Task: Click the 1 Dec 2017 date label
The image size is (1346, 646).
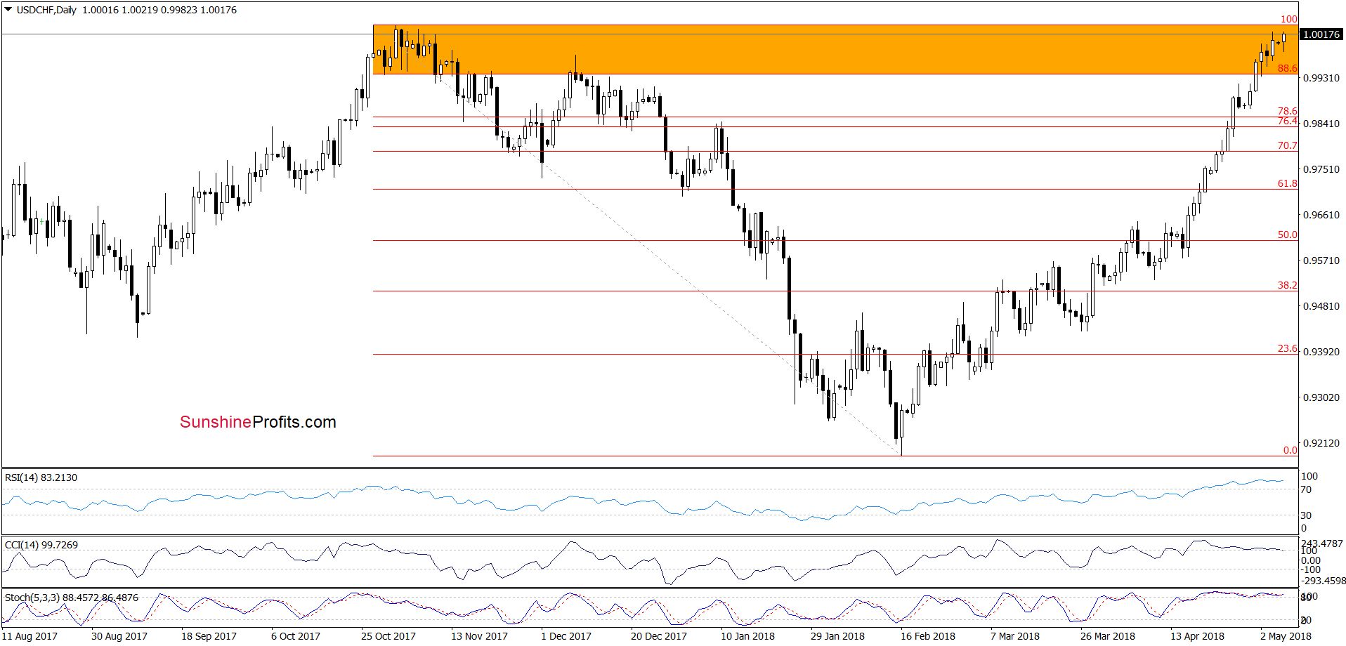Action: pyautogui.click(x=566, y=636)
